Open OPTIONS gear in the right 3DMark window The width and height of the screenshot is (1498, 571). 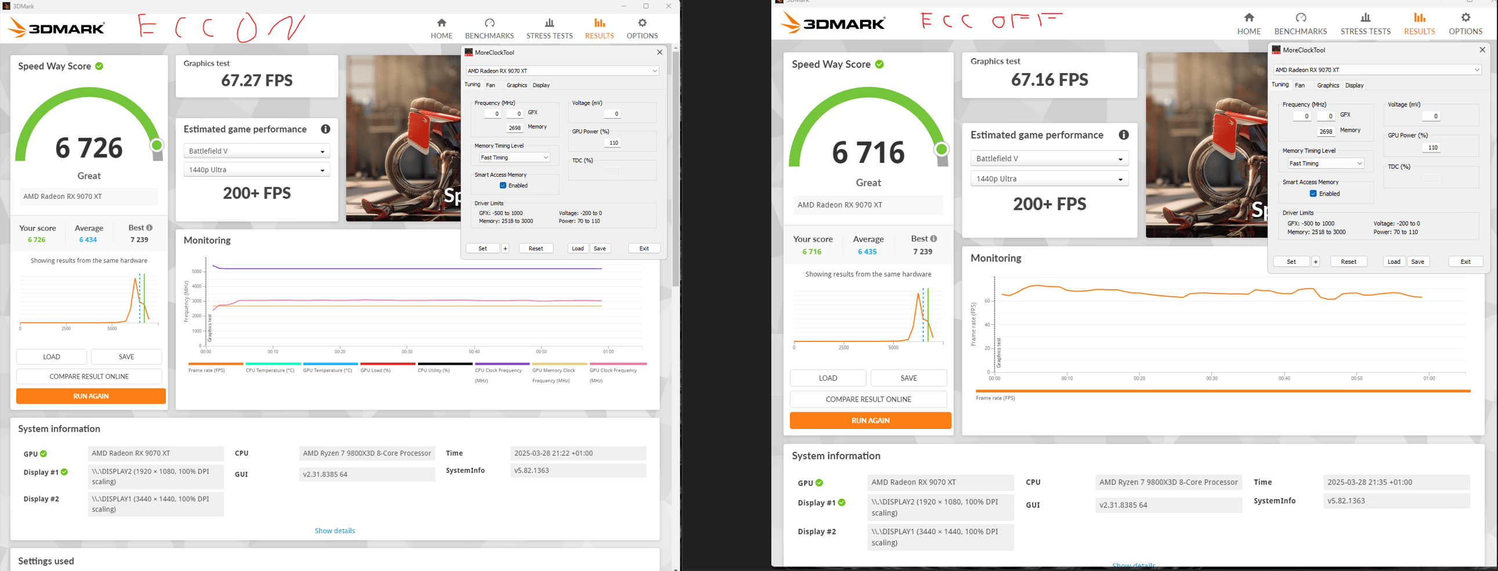pos(1466,24)
